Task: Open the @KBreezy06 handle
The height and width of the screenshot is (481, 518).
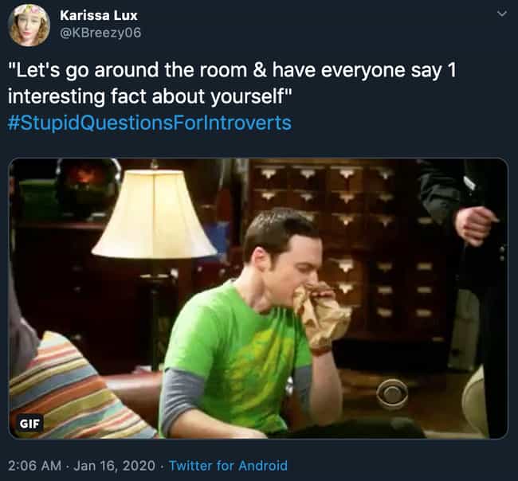Action: tap(100, 33)
